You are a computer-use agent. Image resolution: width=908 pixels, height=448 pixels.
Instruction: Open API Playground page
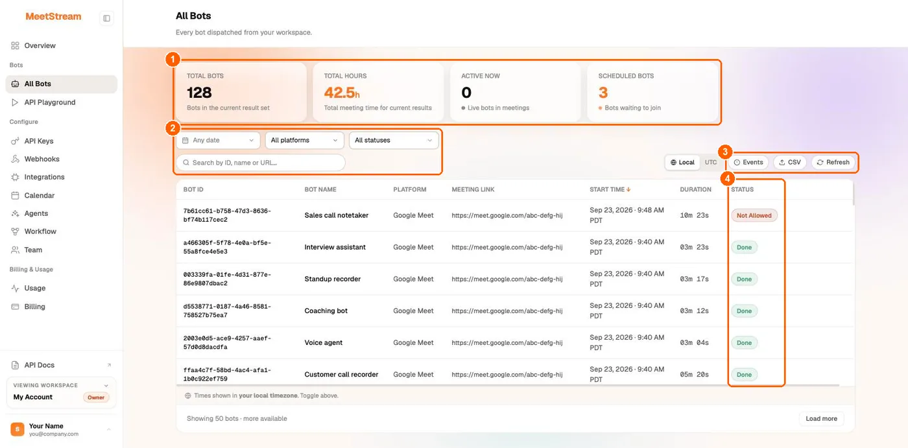click(61, 102)
